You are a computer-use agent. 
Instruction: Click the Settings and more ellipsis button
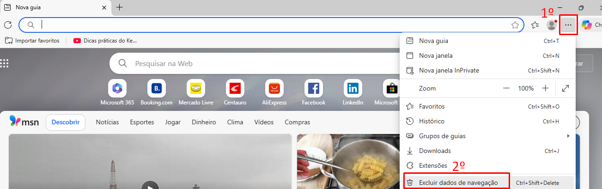pyautogui.click(x=568, y=25)
